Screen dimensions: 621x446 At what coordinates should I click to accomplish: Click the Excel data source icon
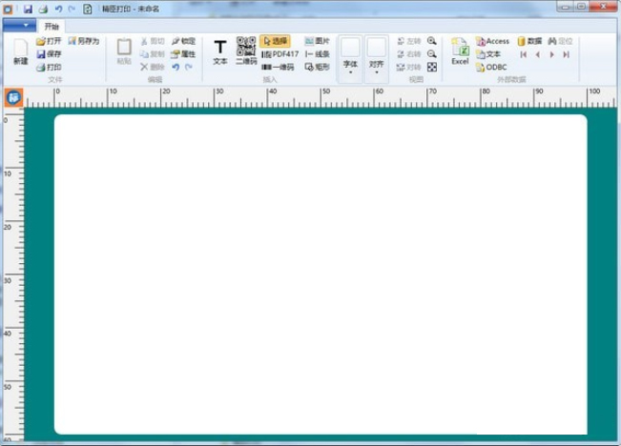click(460, 50)
